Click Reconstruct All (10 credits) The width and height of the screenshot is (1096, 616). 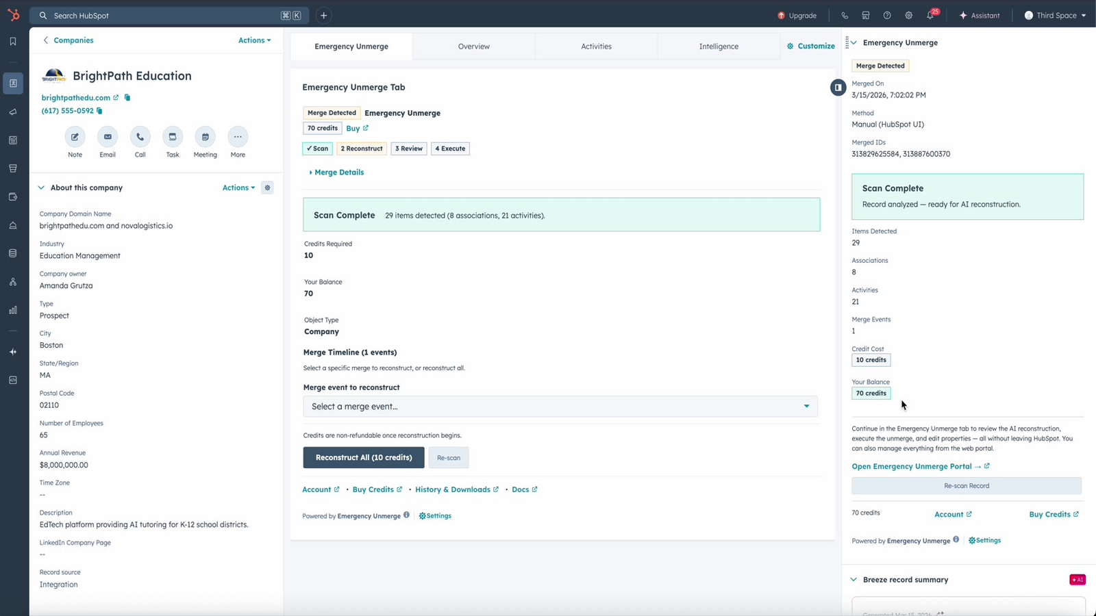pyautogui.click(x=363, y=457)
